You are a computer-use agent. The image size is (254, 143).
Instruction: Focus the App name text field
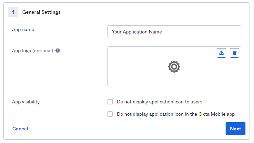[174, 32]
